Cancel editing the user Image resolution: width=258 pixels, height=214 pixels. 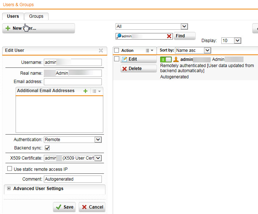tap(92, 207)
